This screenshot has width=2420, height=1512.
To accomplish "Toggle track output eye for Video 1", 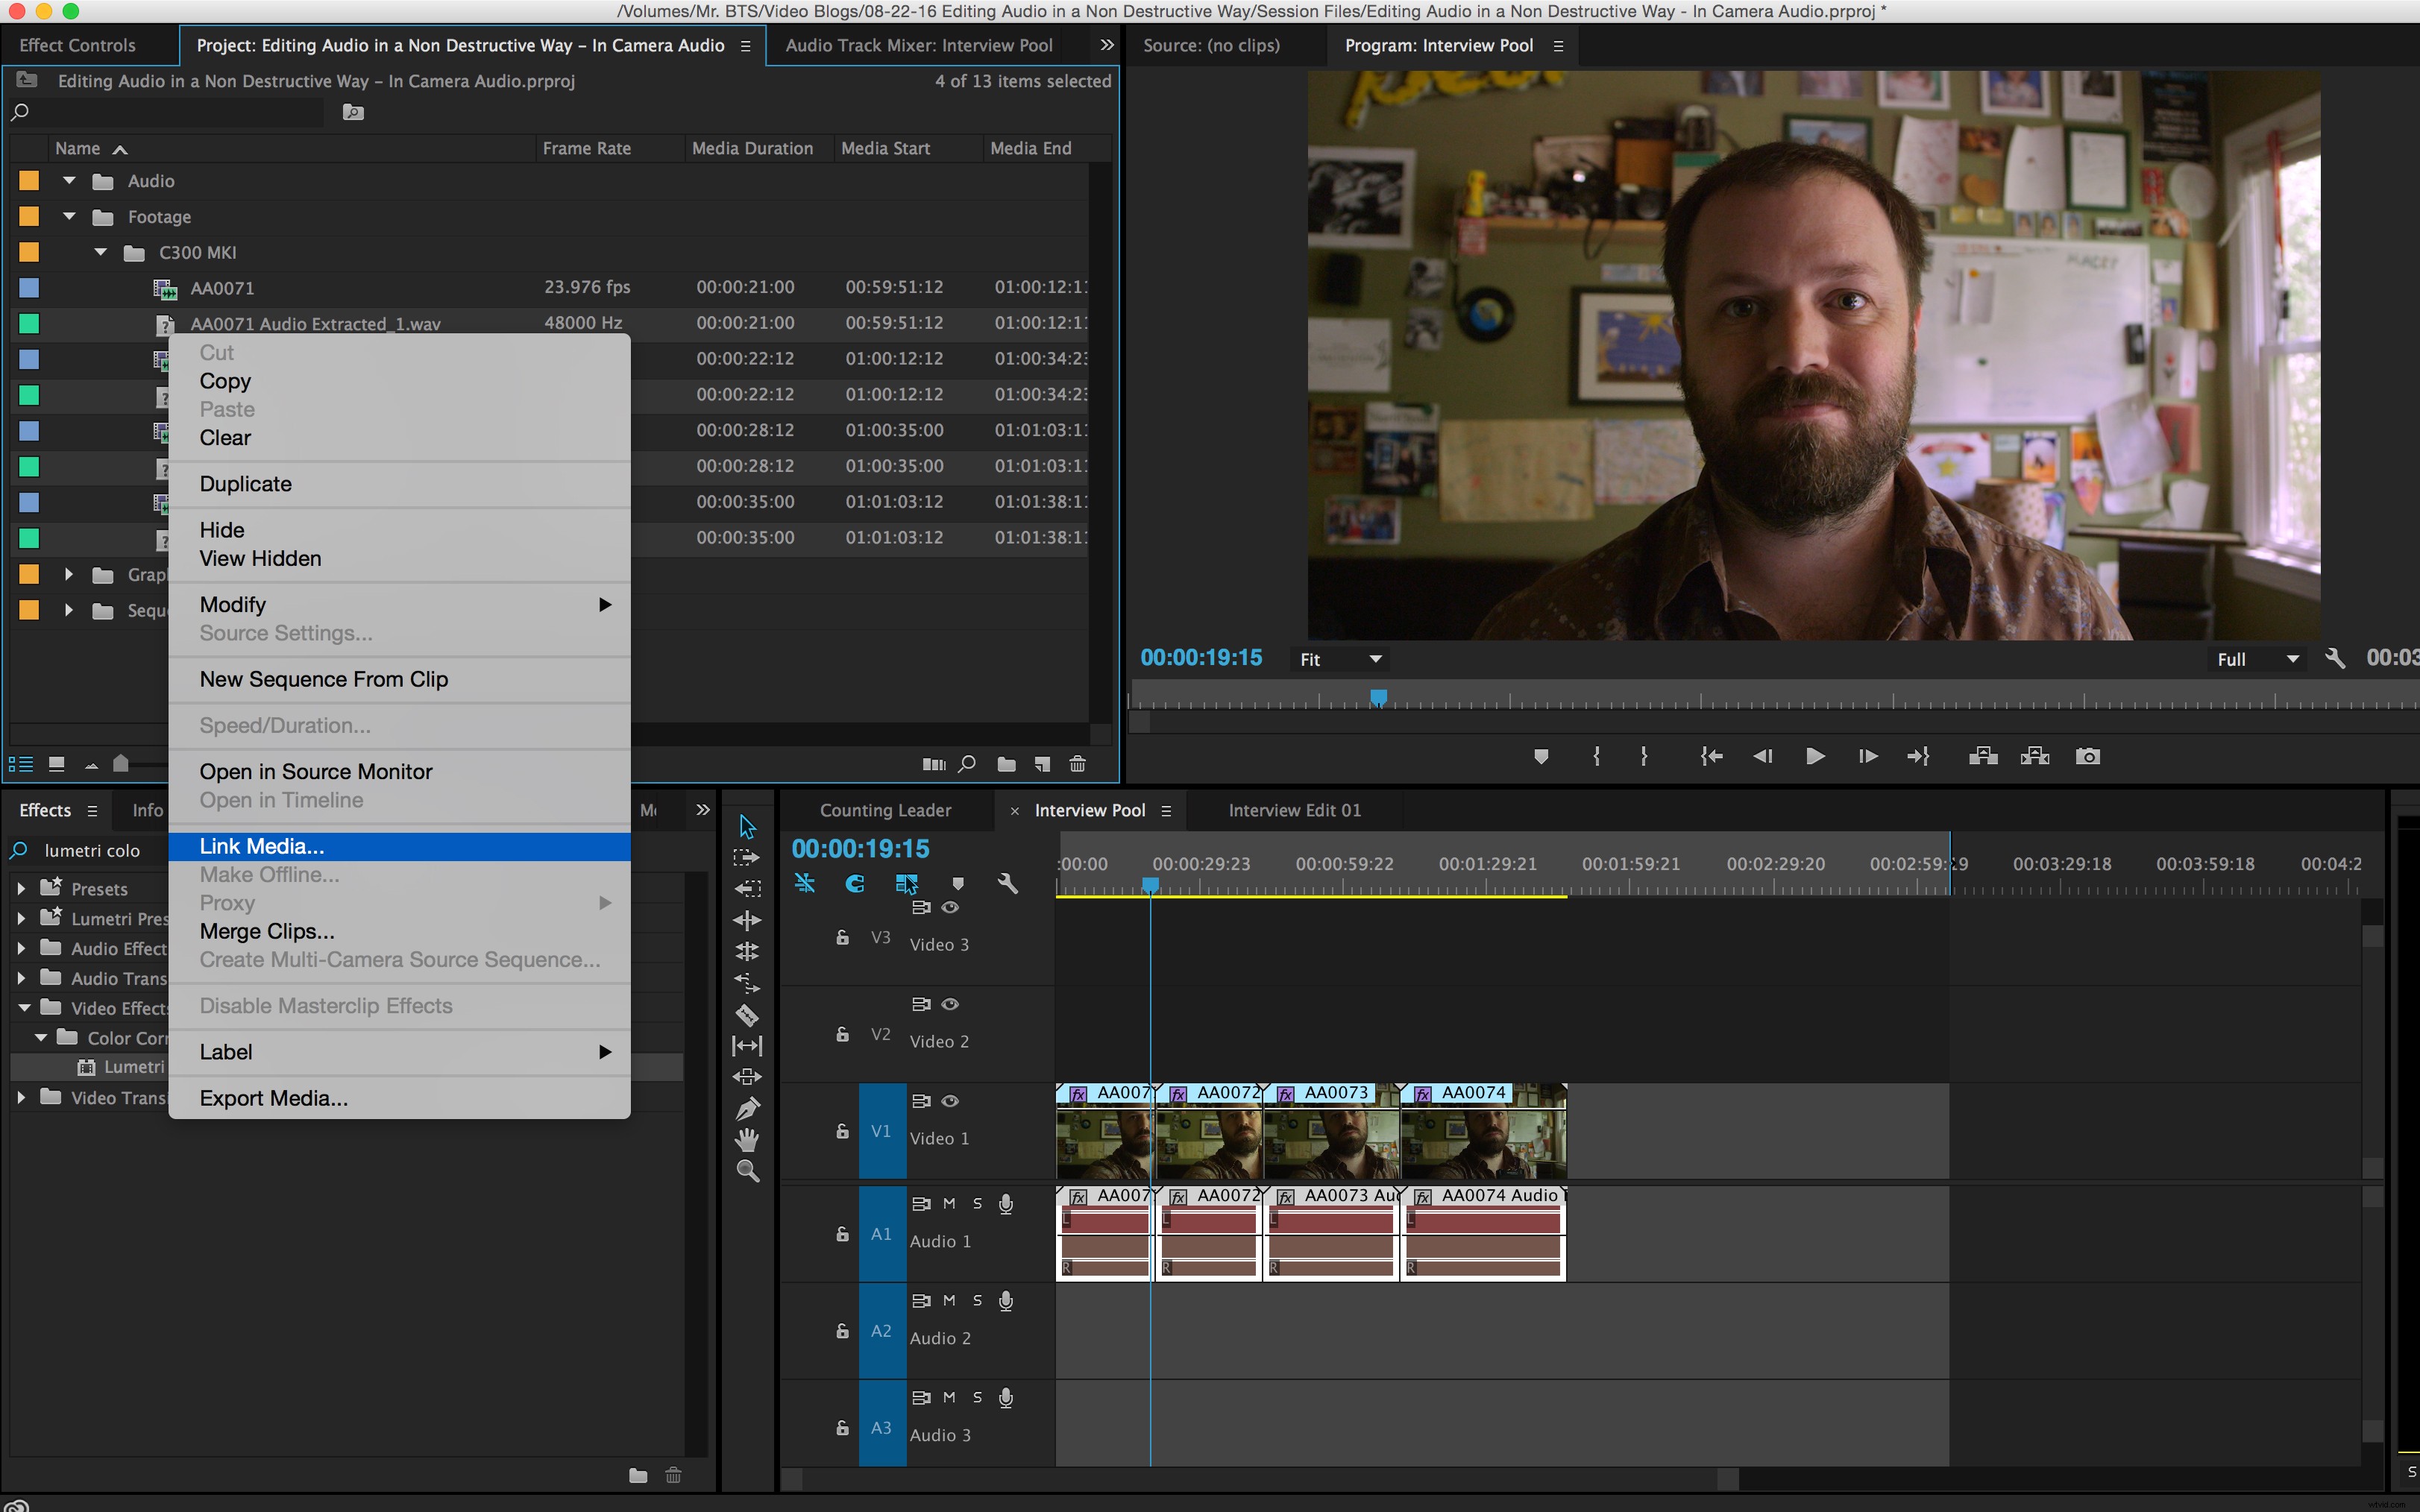I will tap(950, 1101).
